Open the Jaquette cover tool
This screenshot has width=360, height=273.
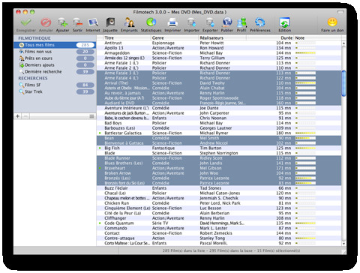tap(110, 22)
